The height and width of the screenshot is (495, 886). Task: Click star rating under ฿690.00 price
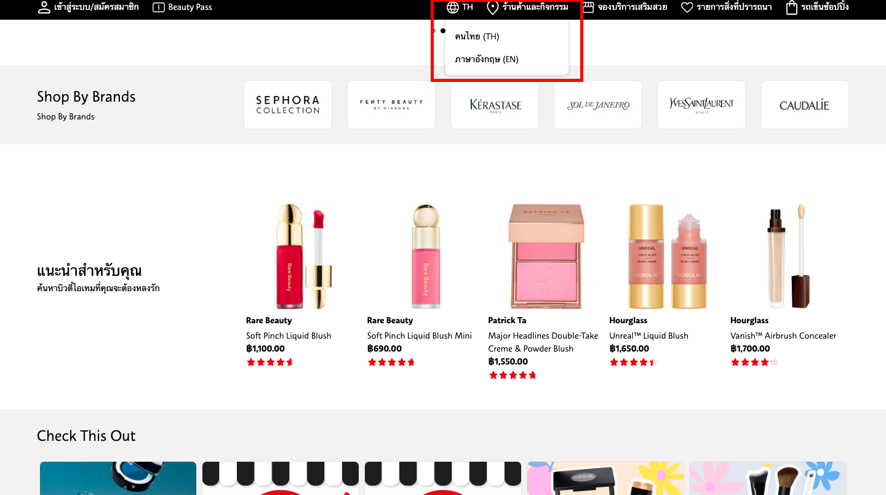pos(391,362)
